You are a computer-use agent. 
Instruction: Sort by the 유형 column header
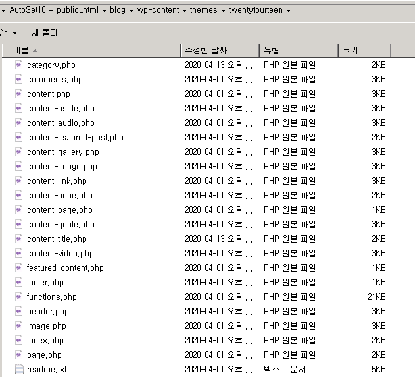click(x=299, y=50)
